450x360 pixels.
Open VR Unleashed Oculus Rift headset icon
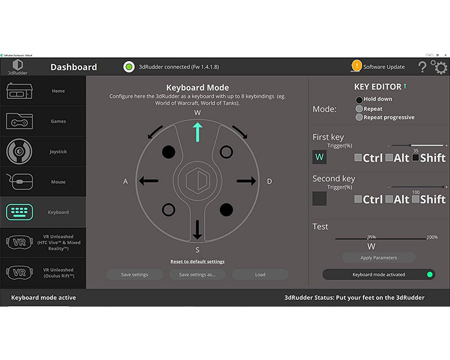(19, 272)
